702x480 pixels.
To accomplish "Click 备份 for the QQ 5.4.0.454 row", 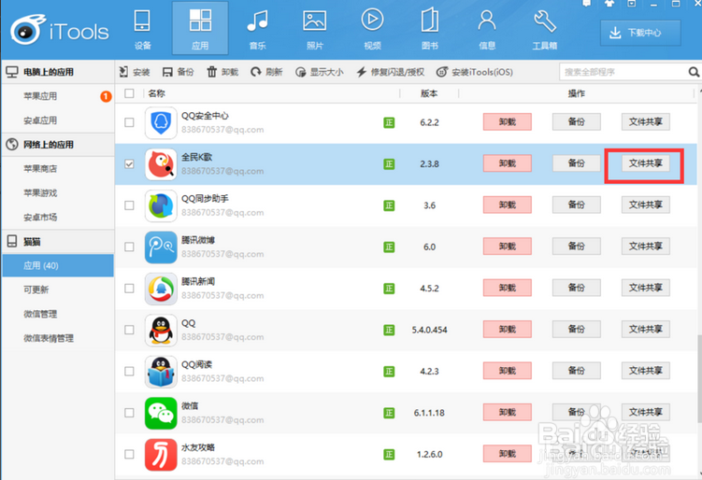I will (576, 330).
